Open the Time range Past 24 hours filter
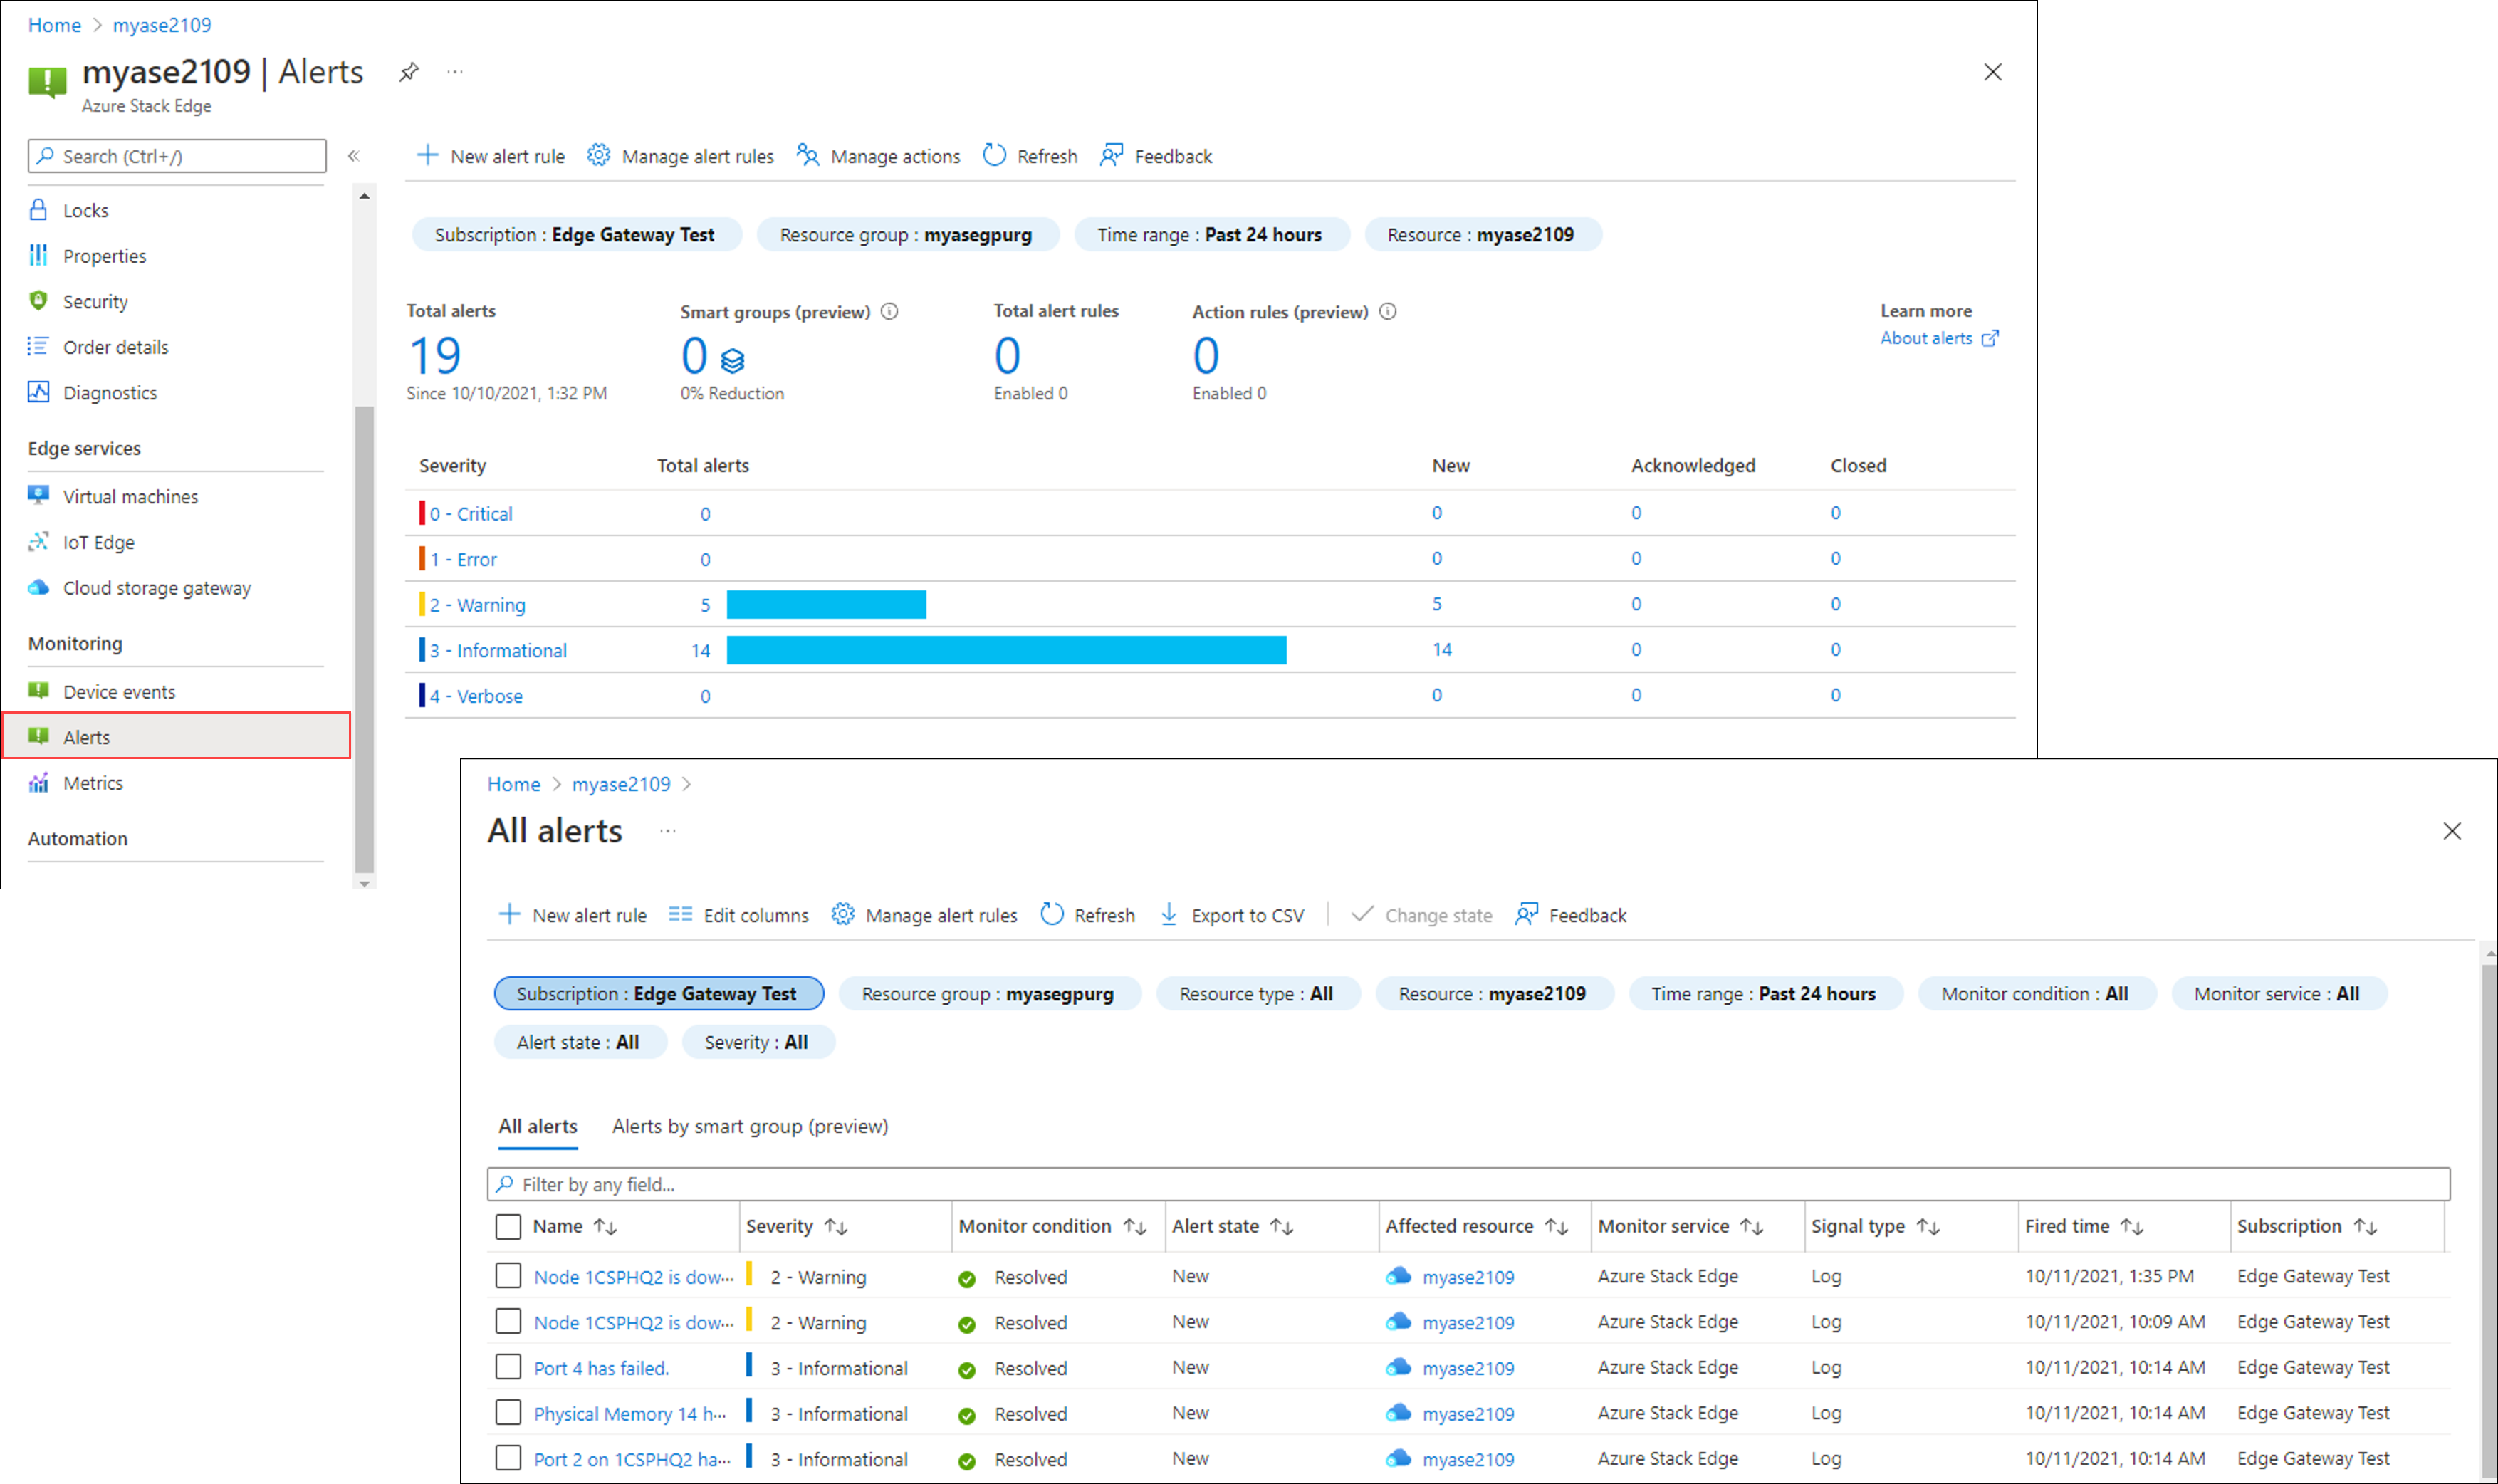Image resolution: width=2498 pixels, height=1484 pixels. 1210,235
